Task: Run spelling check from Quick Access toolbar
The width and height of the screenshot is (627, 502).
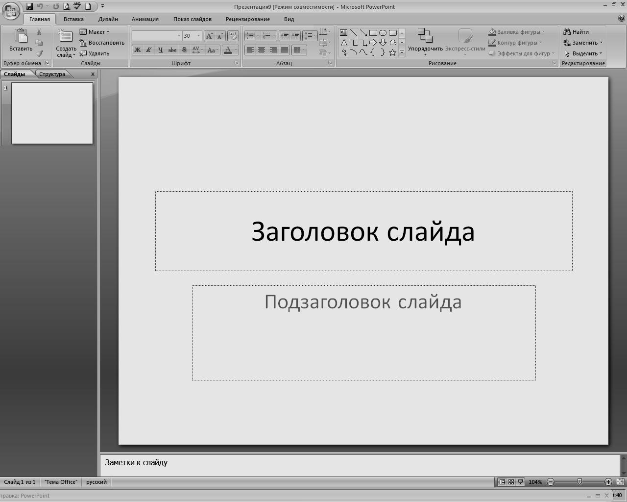Action: [x=77, y=6]
